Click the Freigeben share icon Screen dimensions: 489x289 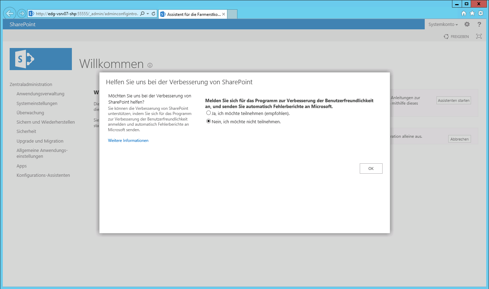(446, 36)
